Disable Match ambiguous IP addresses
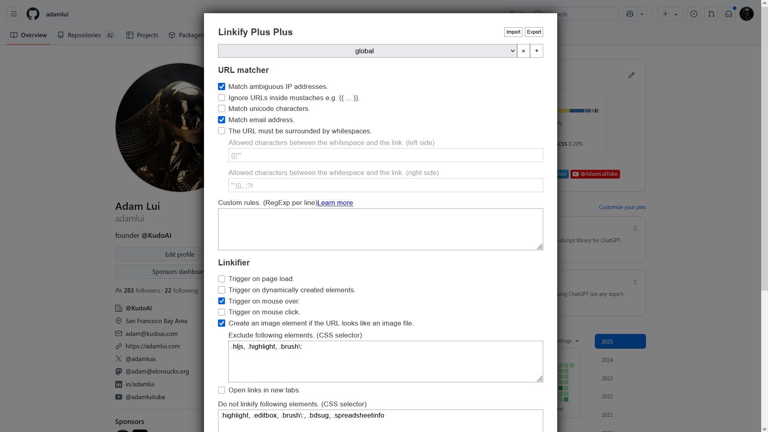The image size is (768, 432). [222, 86]
